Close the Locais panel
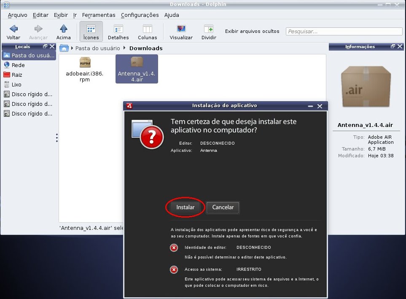Screen dimensions: 406x299 click(x=52, y=46)
